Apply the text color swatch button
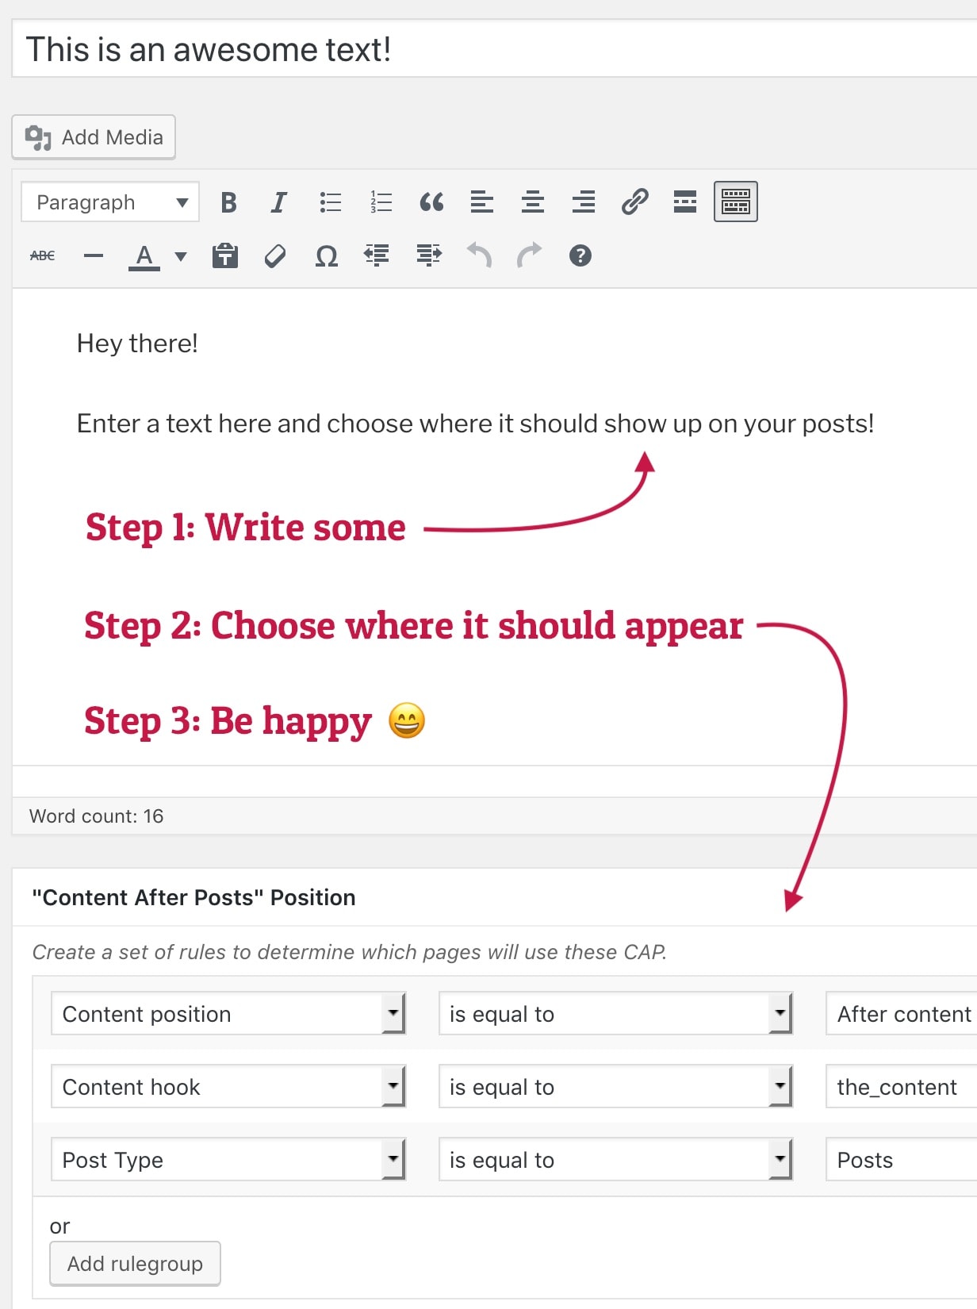Viewport: 977px width, 1309px height. point(144,256)
